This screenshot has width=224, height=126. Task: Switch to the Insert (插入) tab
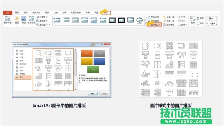(25, 13)
